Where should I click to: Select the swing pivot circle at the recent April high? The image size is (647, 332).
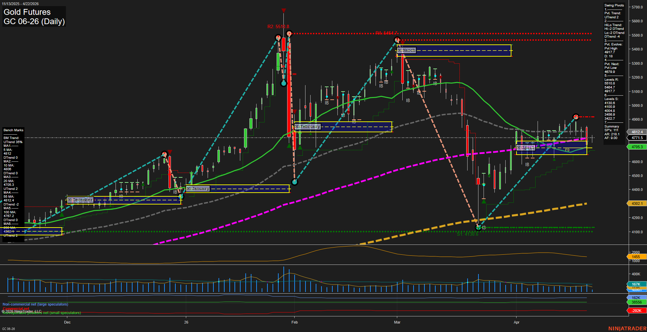point(576,117)
